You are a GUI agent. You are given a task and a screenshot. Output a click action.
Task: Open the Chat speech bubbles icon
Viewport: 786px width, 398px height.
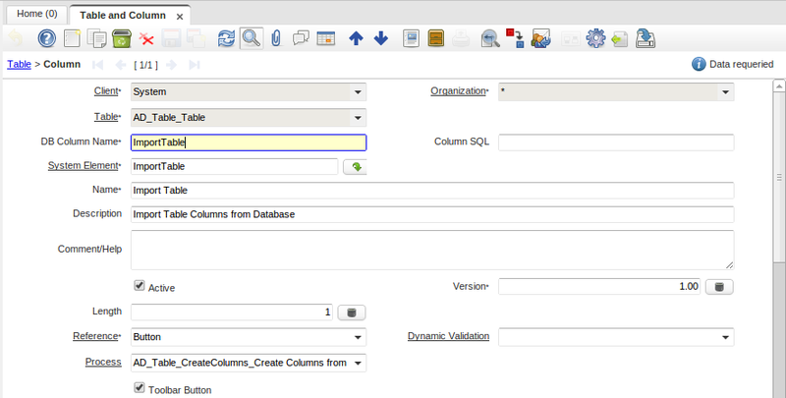point(302,38)
